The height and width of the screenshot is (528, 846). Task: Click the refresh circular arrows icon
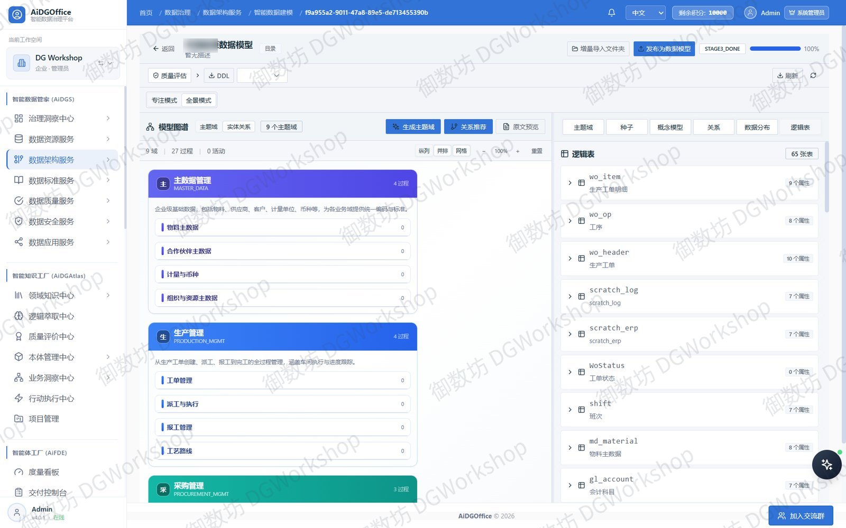coord(813,76)
